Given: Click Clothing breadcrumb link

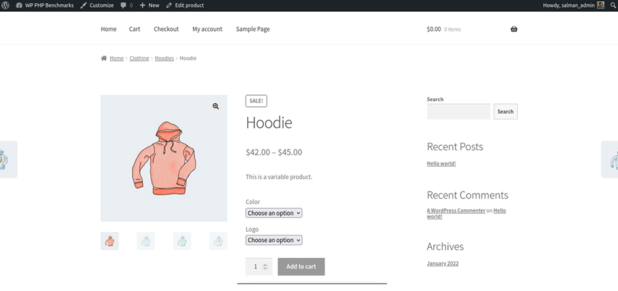Looking at the screenshot, I should tap(139, 58).
